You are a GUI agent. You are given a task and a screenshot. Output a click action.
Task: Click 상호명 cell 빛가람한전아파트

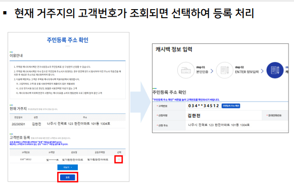coord(72,160)
